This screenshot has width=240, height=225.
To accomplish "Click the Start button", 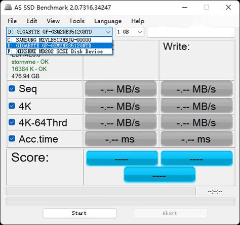I will (x=79, y=213).
